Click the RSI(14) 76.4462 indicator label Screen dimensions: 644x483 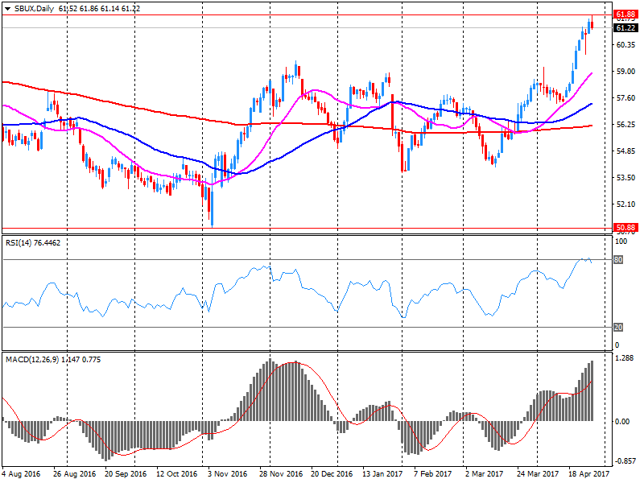click(x=33, y=243)
